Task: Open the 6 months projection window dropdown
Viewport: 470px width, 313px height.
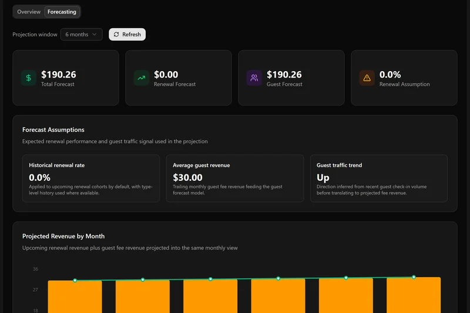Action: 81,35
